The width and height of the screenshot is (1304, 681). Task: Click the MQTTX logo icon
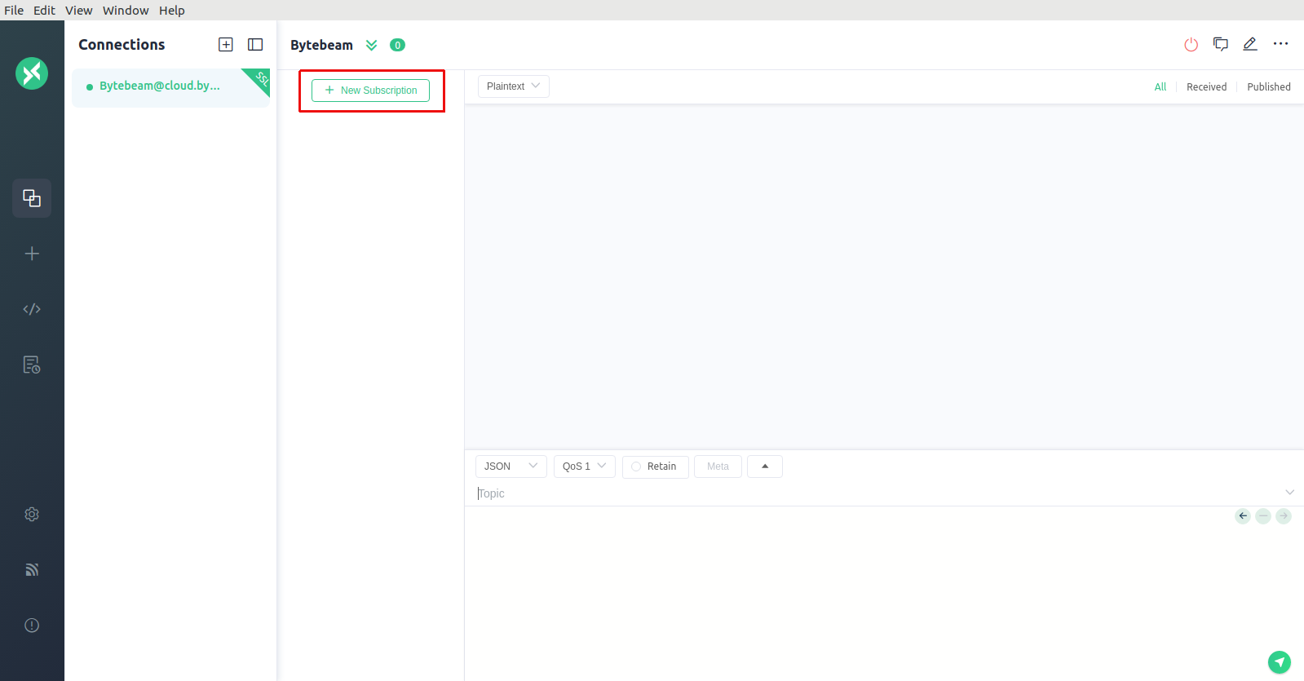(32, 73)
